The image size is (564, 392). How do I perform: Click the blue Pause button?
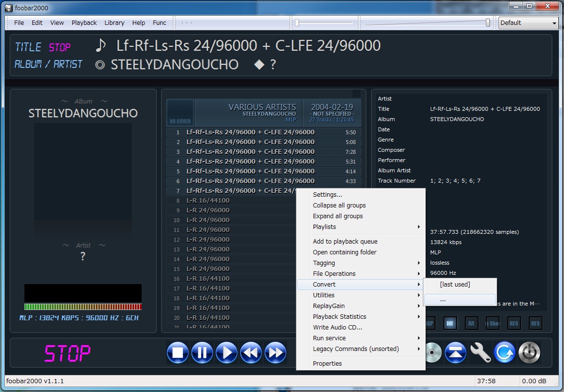202,352
